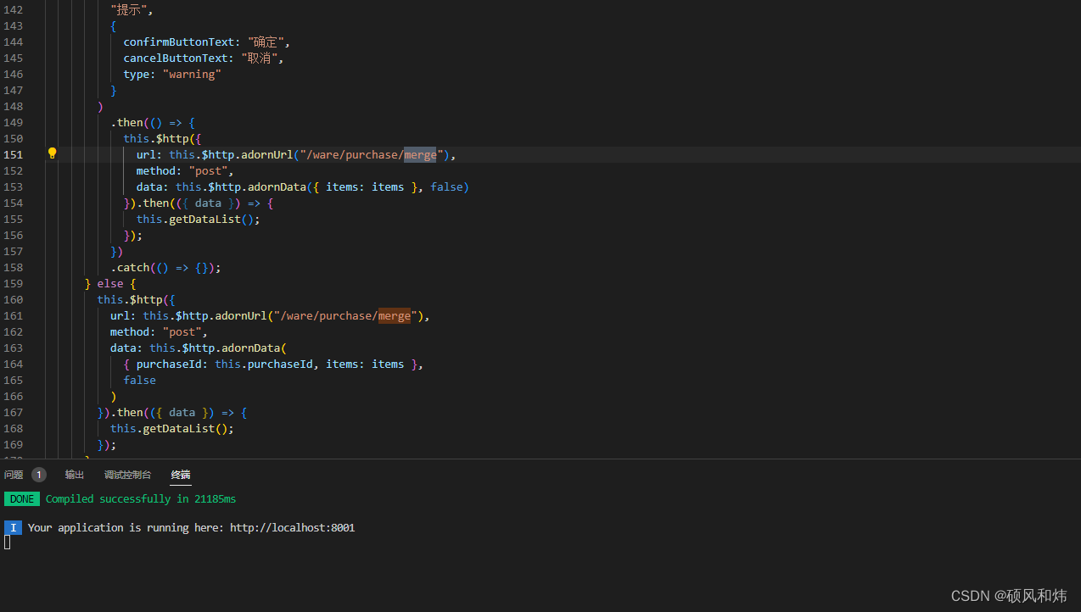Click confirmButtonText property on line 144
The image size is (1081, 612).
[179, 42]
